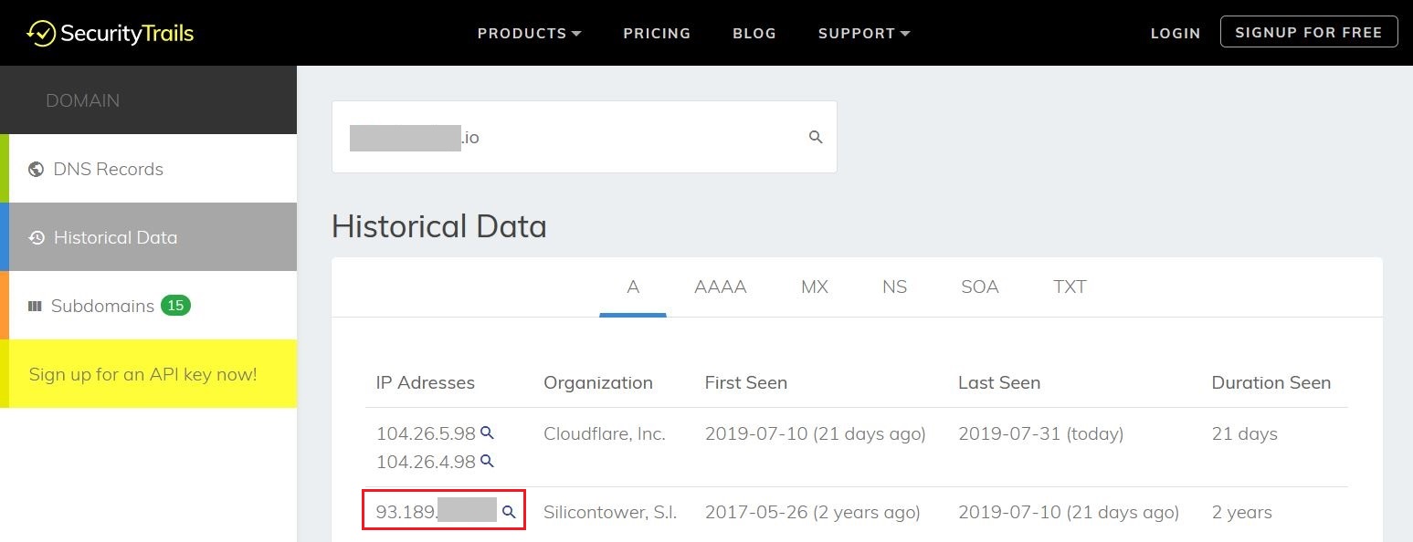Click the Historical Data clock icon
This screenshot has width=1413, height=542.
click(37, 237)
